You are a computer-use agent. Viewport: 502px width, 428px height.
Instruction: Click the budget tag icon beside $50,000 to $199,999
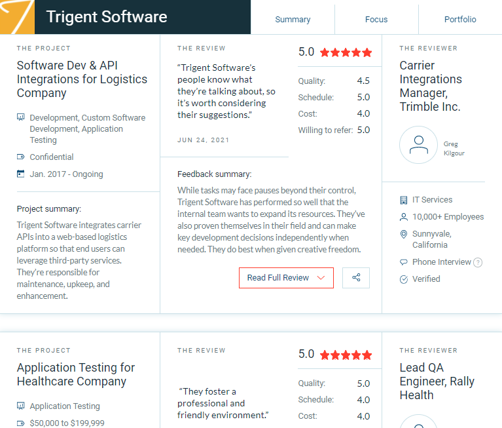(20, 423)
